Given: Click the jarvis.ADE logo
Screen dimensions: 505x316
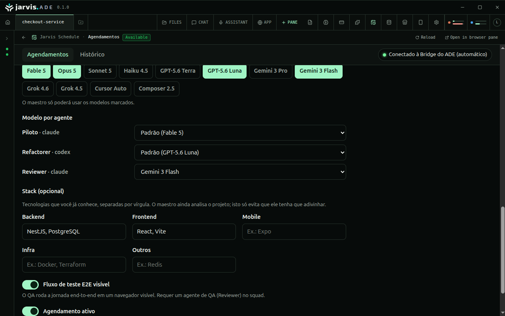Looking at the screenshot, I should click(x=28, y=7).
